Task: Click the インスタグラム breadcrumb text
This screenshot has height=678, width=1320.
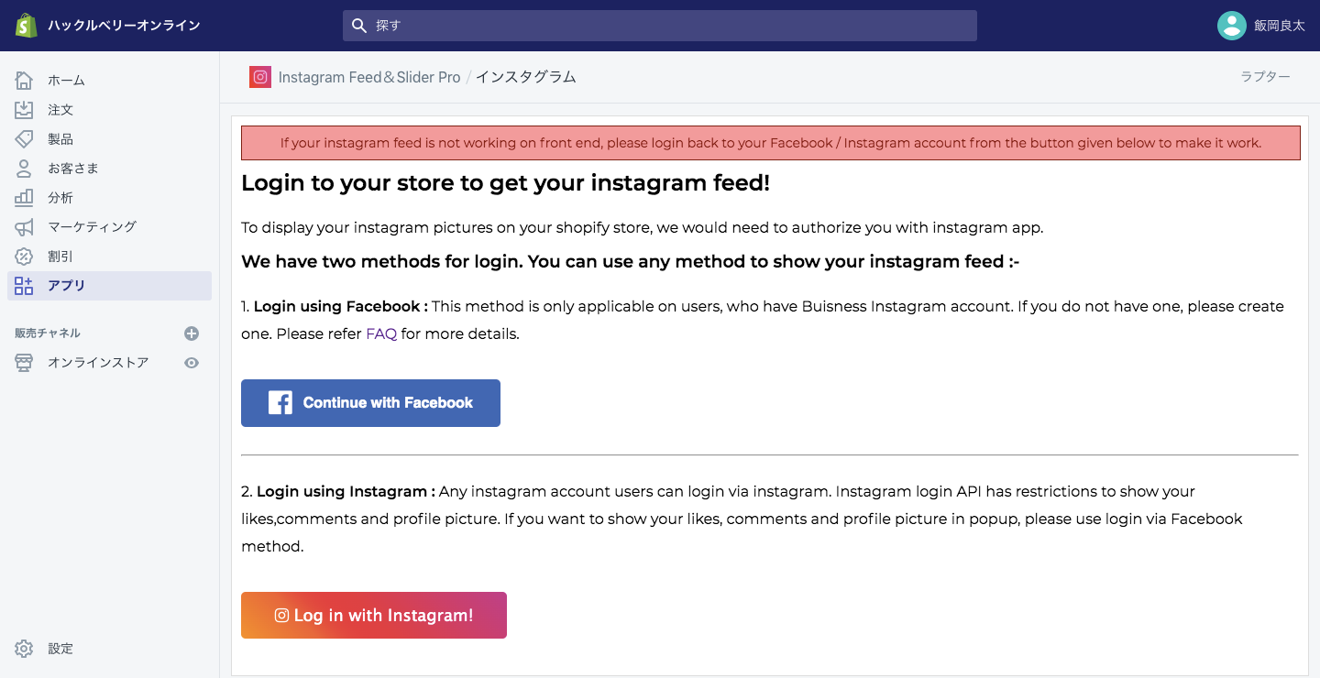Action: (525, 77)
